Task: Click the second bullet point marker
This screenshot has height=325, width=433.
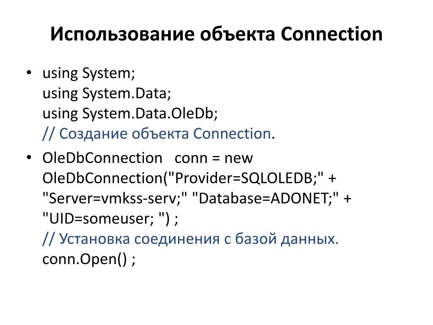Action: click(29, 158)
